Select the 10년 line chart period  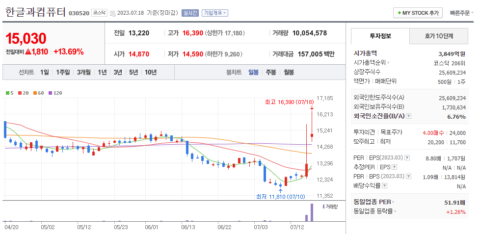point(151,73)
